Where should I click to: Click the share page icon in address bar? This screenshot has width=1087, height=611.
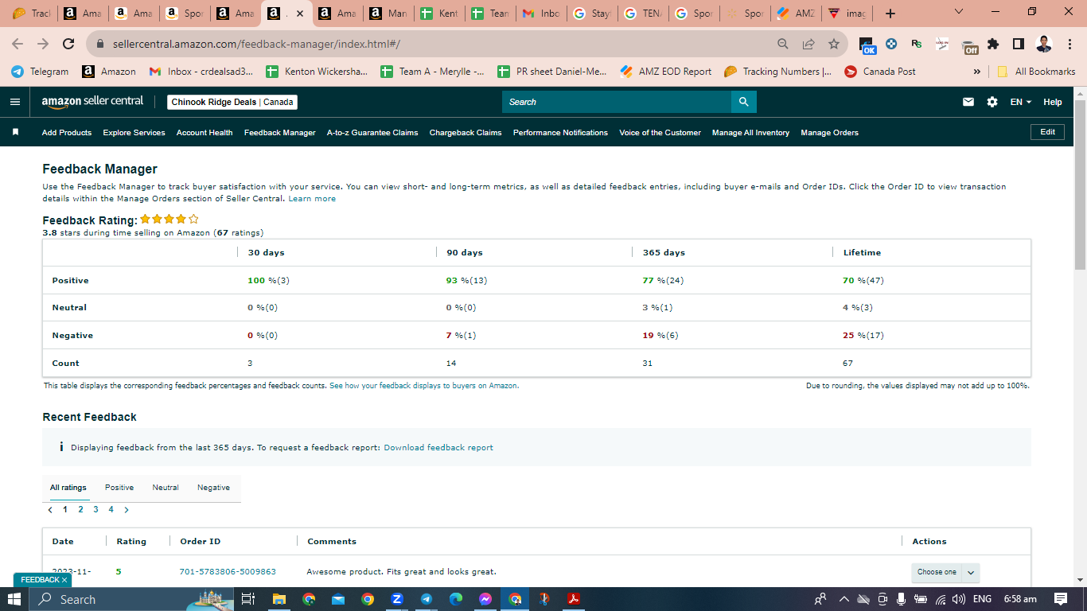point(808,44)
